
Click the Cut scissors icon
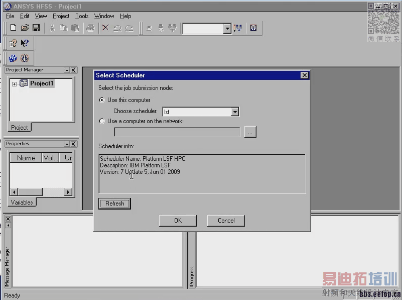point(52,28)
